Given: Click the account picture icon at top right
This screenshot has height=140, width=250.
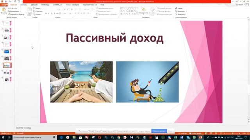Looking at the screenshot, I should point(247,5).
